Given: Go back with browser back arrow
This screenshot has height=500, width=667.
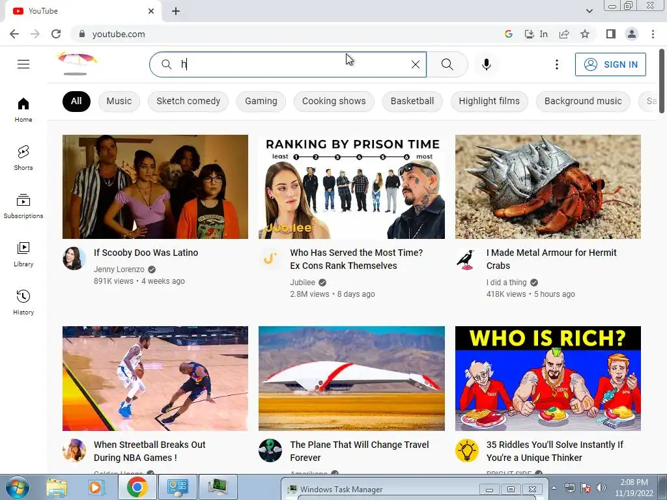Looking at the screenshot, I should click(x=14, y=34).
